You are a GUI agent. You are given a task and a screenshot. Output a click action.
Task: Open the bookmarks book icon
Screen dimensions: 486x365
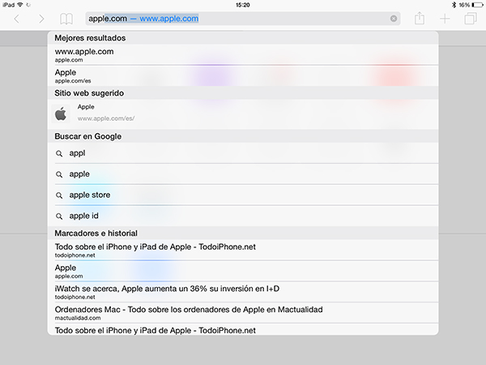[66, 19]
